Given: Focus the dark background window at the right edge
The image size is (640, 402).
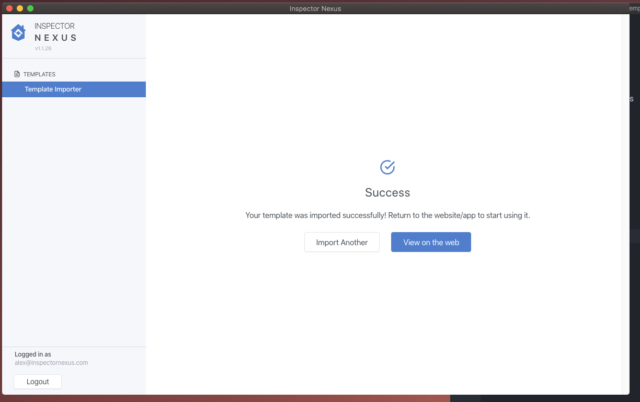Looking at the screenshot, I should [635, 157].
